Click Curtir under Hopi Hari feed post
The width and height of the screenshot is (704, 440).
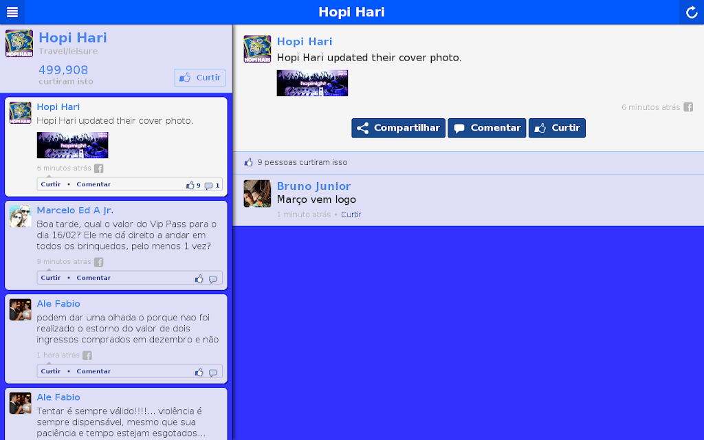click(x=51, y=184)
